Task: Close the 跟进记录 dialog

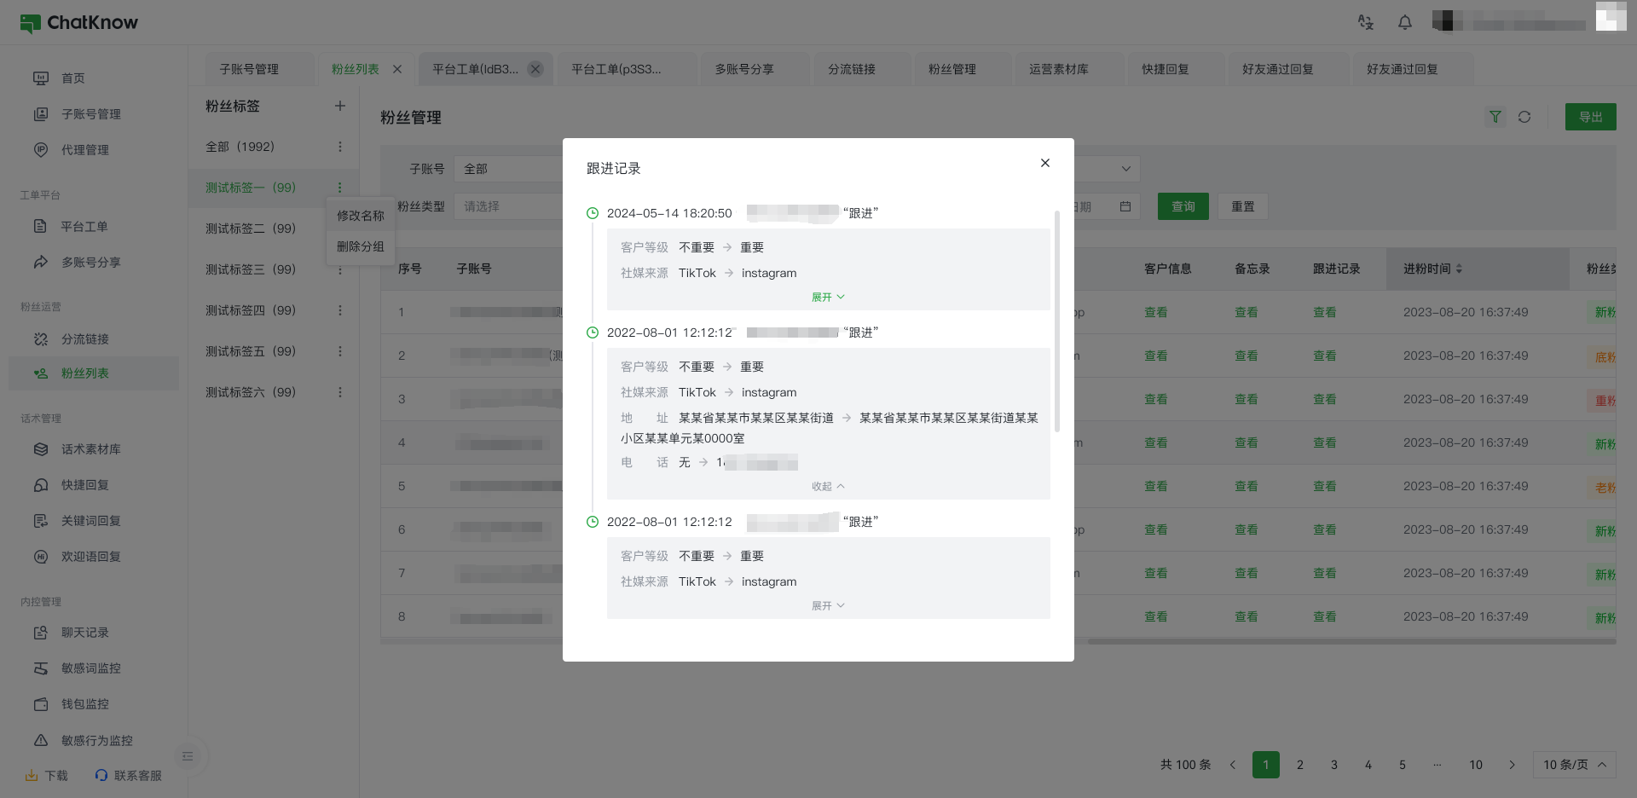Action: [1044, 163]
